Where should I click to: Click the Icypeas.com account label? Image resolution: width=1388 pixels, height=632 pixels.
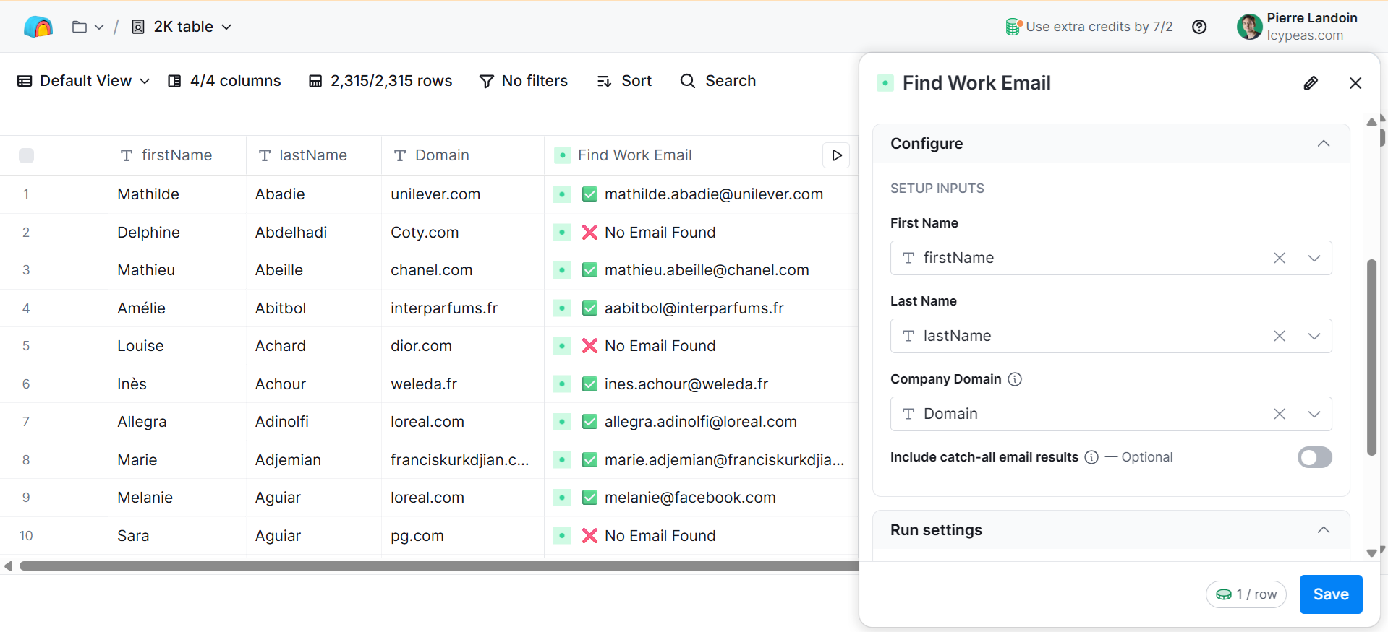point(1304,35)
